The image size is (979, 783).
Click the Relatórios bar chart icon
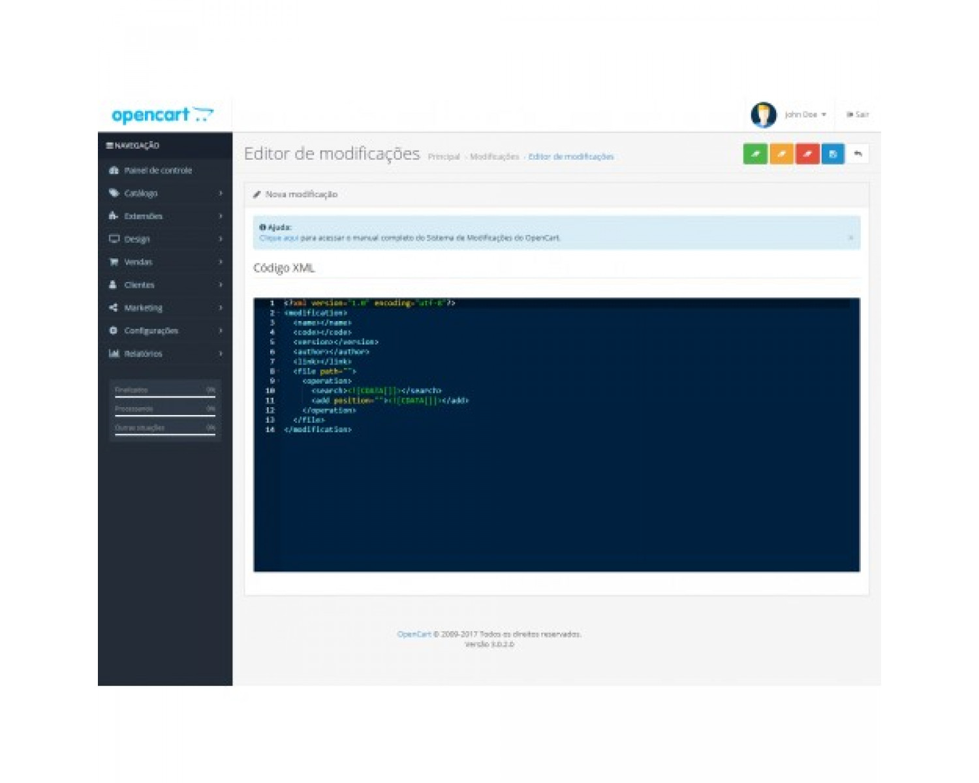click(x=116, y=353)
